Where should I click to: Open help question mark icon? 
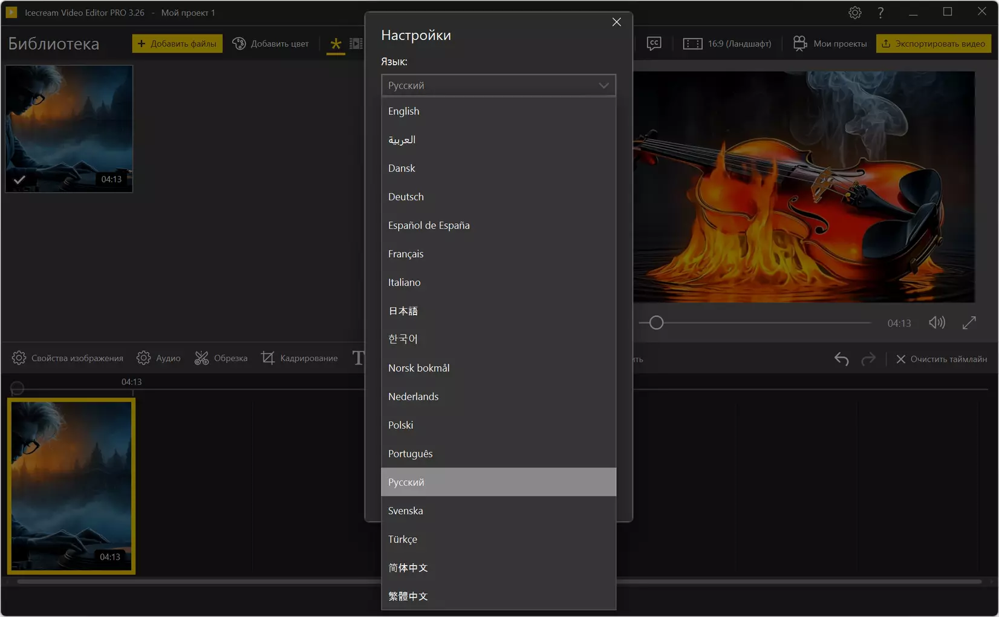click(880, 12)
